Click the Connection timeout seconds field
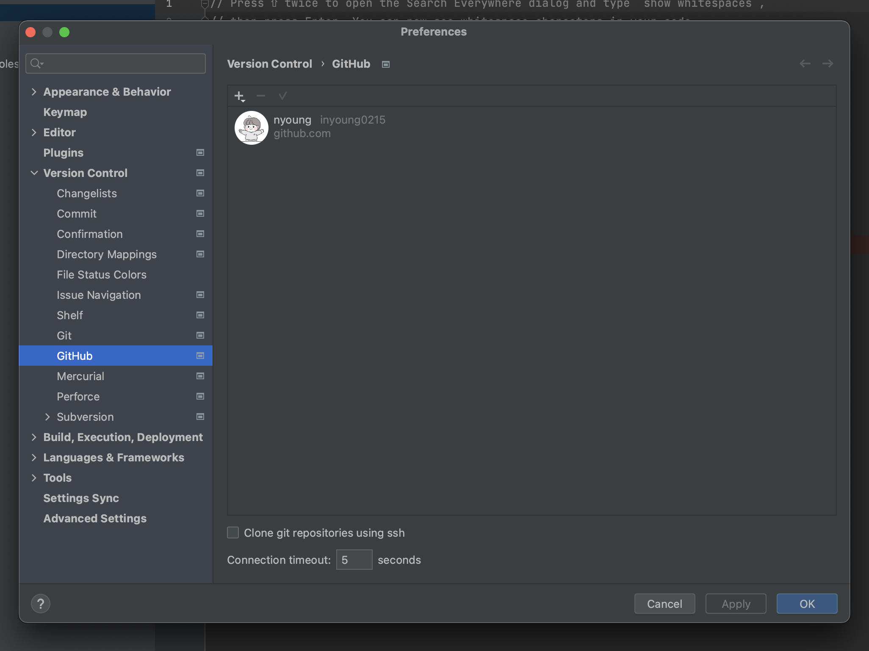 (x=354, y=560)
